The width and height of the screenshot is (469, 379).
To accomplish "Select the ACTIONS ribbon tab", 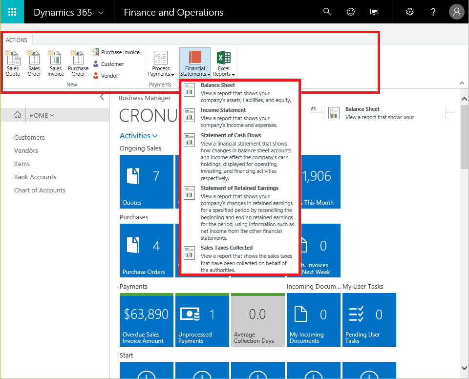I will pyautogui.click(x=17, y=40).
